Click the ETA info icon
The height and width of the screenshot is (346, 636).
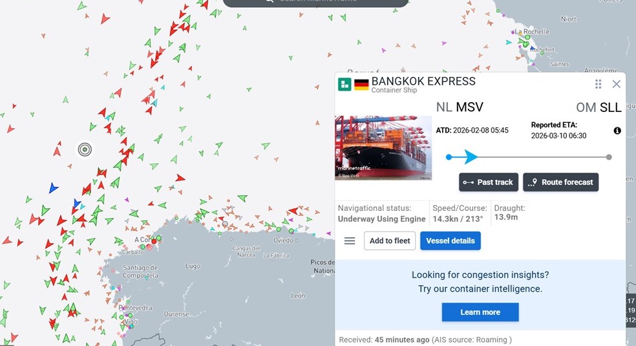point(617,131)
